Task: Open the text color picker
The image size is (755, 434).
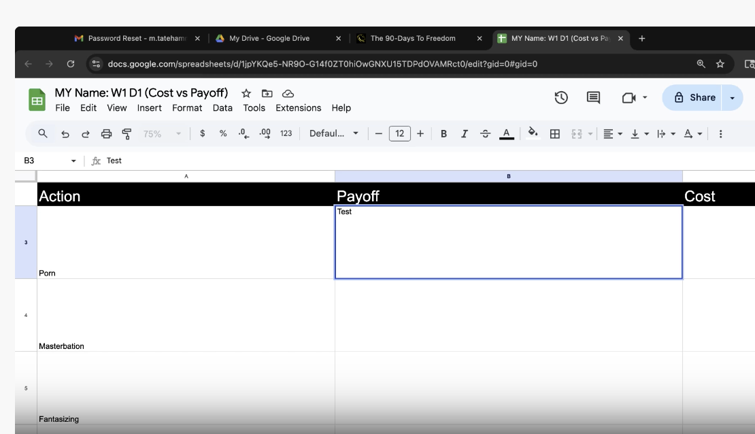Action: [x=507, y=134]
